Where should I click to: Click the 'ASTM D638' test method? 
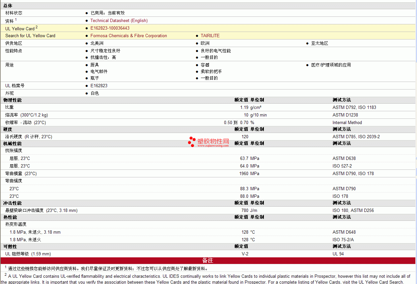point(344,158)
